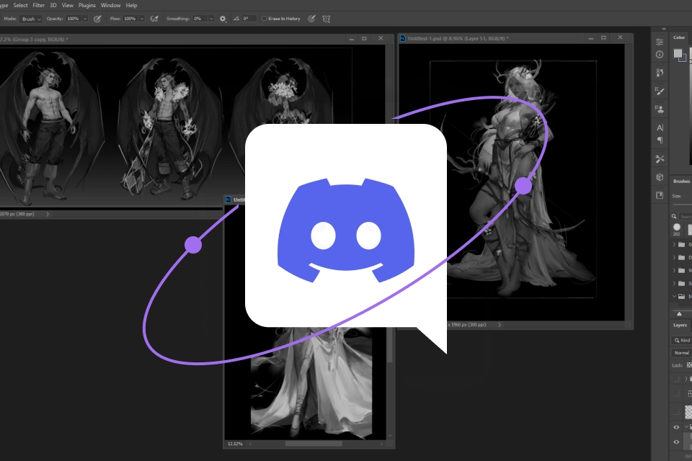Open smoothing options gear icon
Viewport: 692px width, 461px height.
coord(223,19)
